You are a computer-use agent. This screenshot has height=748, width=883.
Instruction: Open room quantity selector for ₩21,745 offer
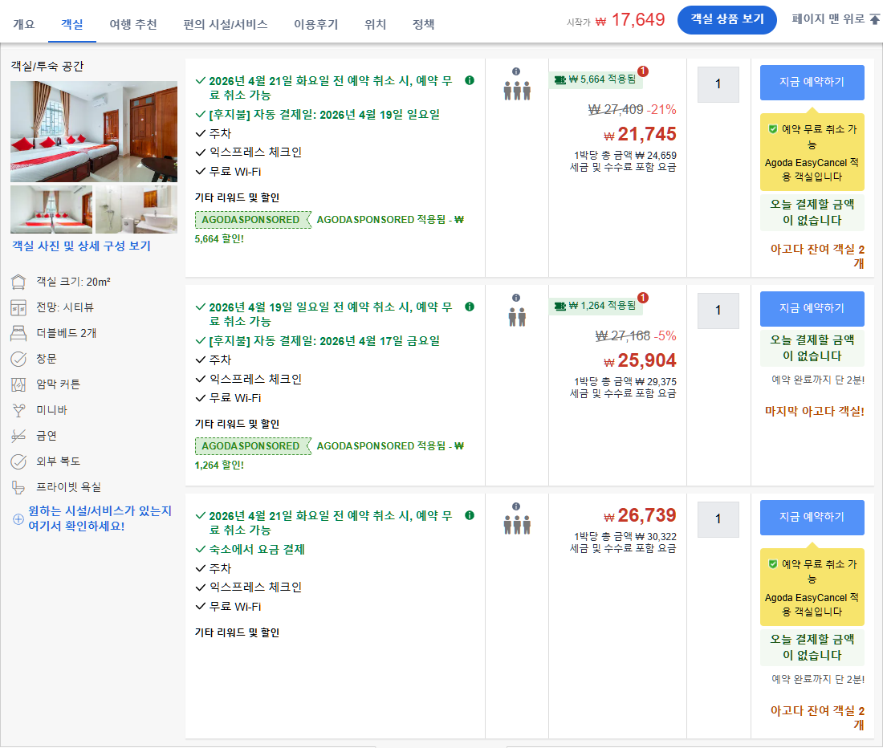(x=718, y=84)
